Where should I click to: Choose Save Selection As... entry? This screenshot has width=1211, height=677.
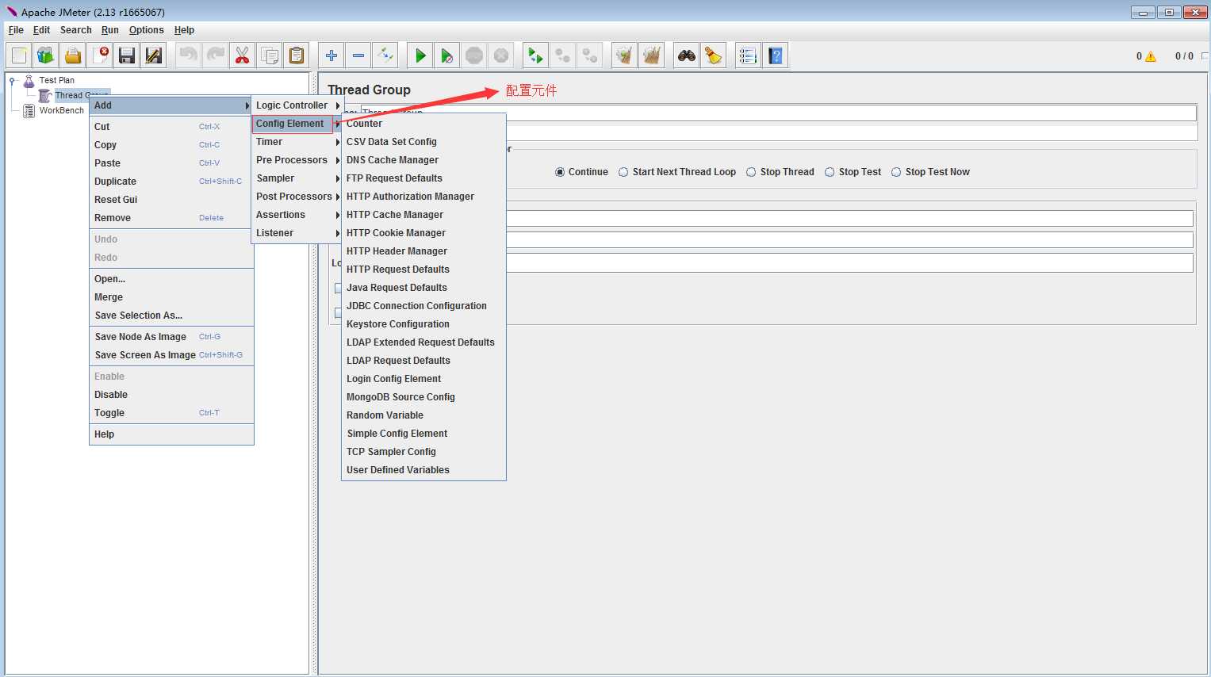click(171, 316)
